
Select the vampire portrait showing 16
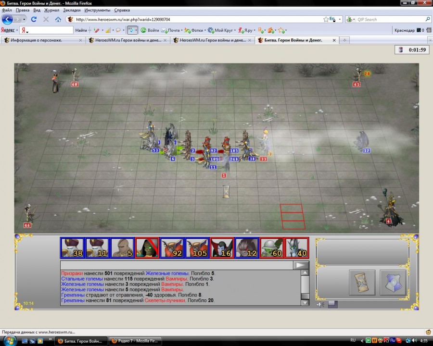[x=222, y=247]
